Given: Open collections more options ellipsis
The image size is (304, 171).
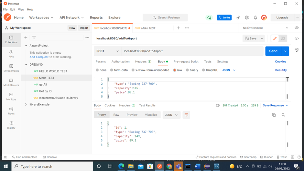Looking at the screenshot, I should pos(87,37).
